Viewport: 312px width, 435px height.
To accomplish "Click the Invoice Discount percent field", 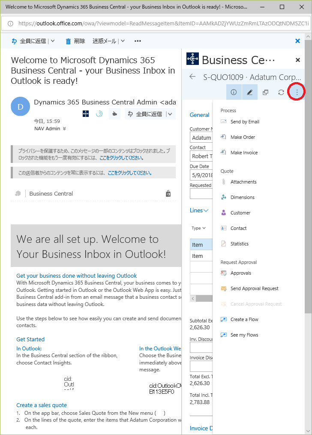I will 201,366.
